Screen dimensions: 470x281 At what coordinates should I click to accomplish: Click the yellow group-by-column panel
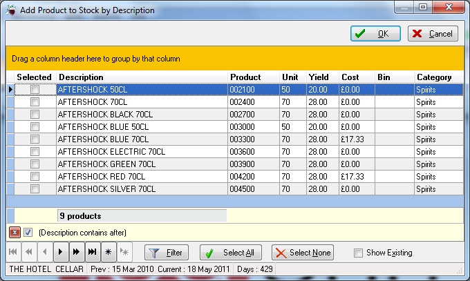(x=235, y=59)
